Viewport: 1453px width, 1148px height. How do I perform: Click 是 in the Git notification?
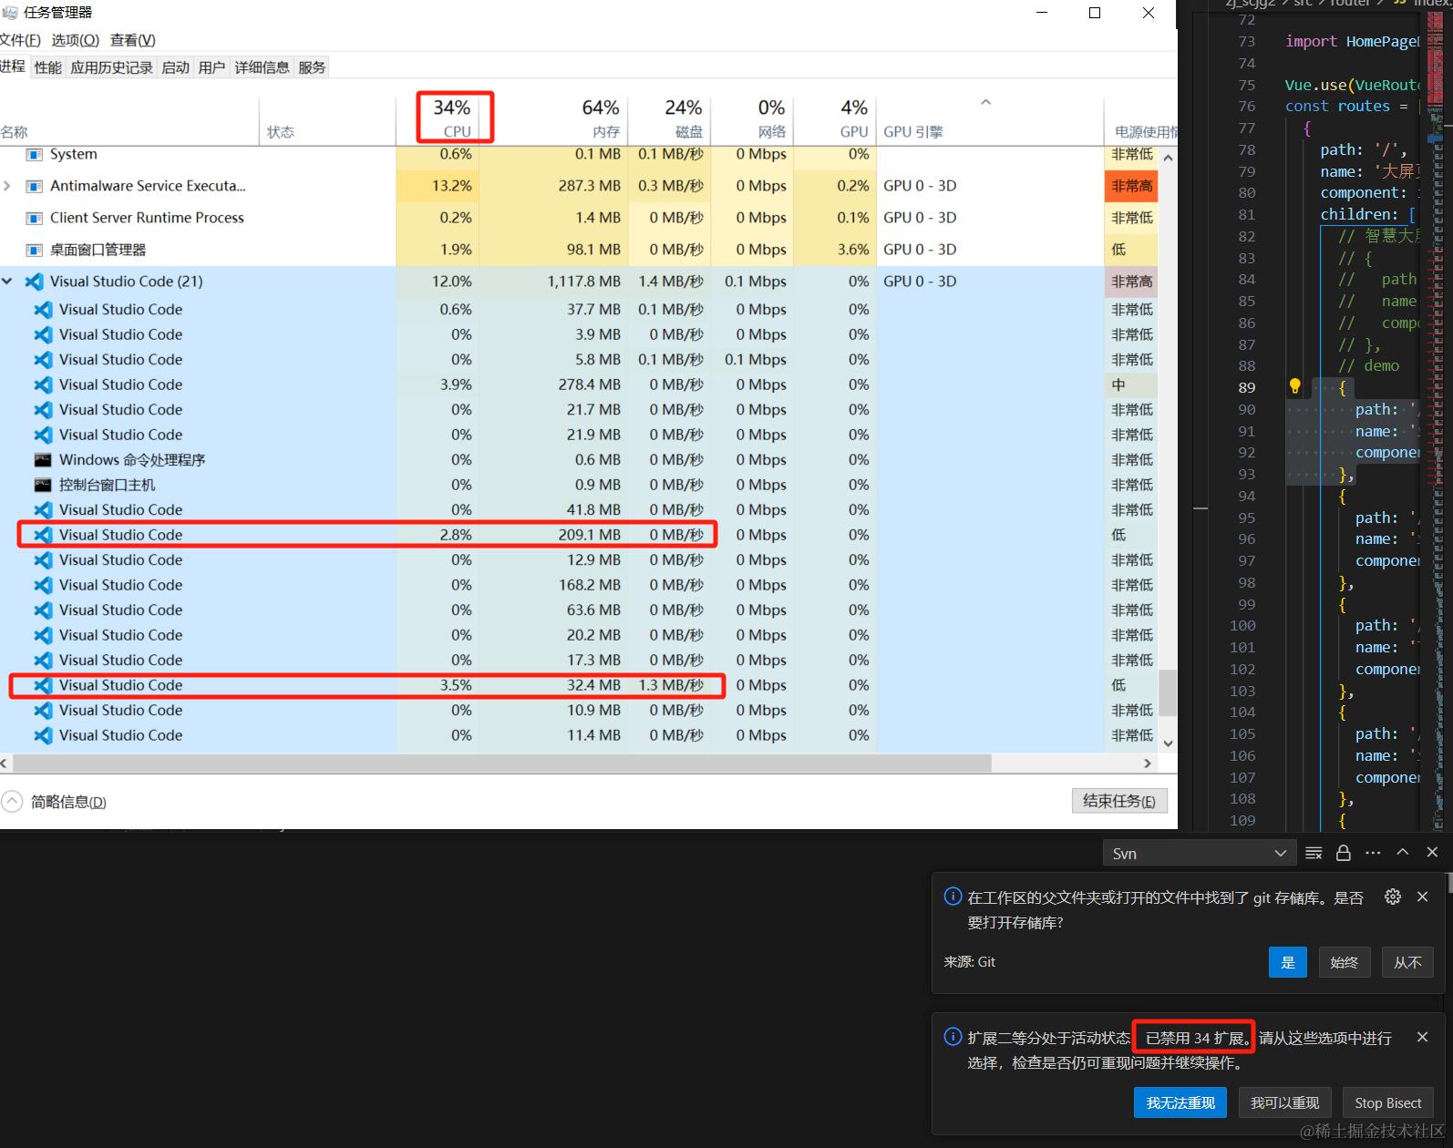[1288, 962]
